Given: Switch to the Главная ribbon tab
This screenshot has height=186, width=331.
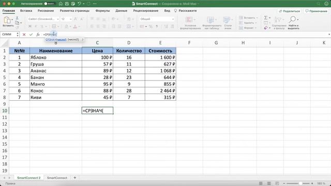Looking at the screenshot, I should point(9,10).
